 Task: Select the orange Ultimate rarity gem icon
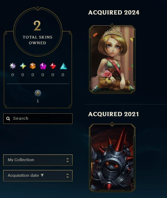click(33, 66)
